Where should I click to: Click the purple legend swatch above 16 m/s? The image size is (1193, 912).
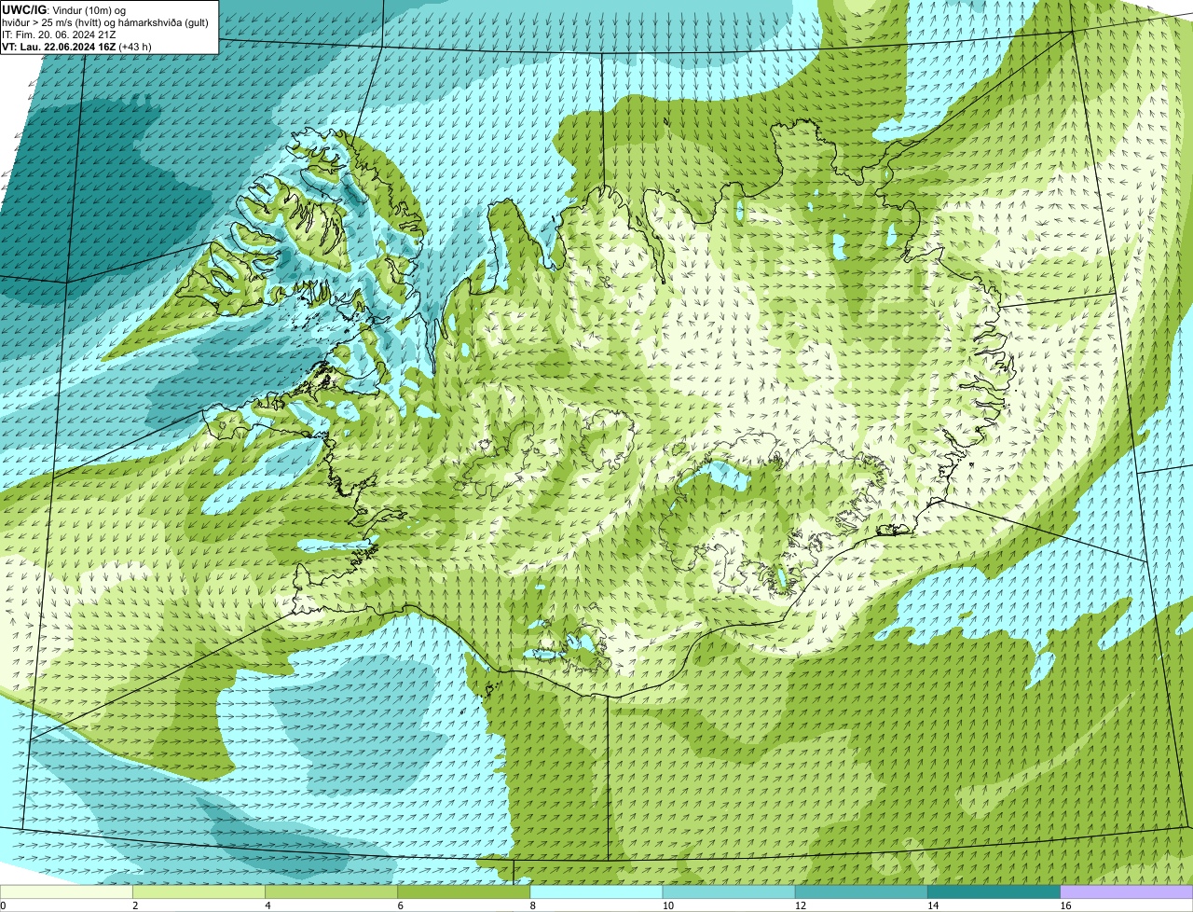pos(1127,892)
